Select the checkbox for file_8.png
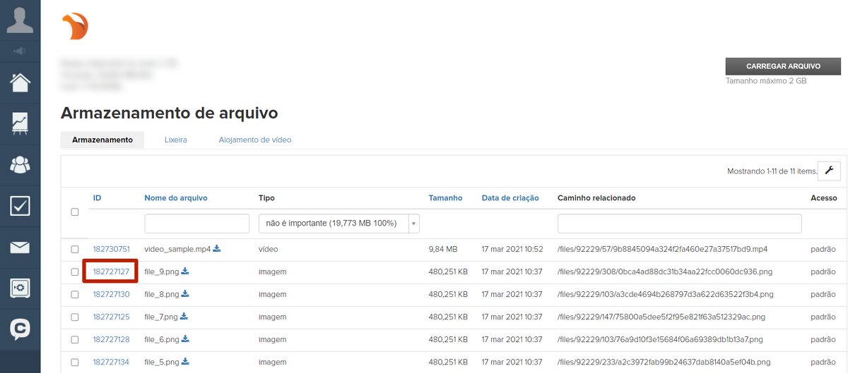The image size is (848, 373). click(x=75, y=294)
